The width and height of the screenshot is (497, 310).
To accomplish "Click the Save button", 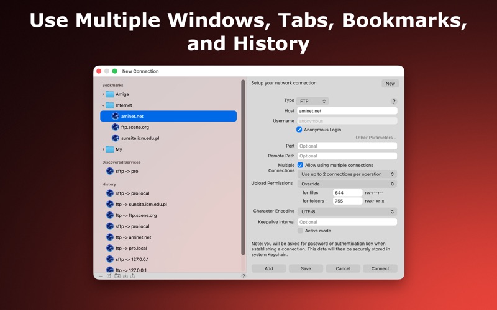I will (x=306, y=268).
